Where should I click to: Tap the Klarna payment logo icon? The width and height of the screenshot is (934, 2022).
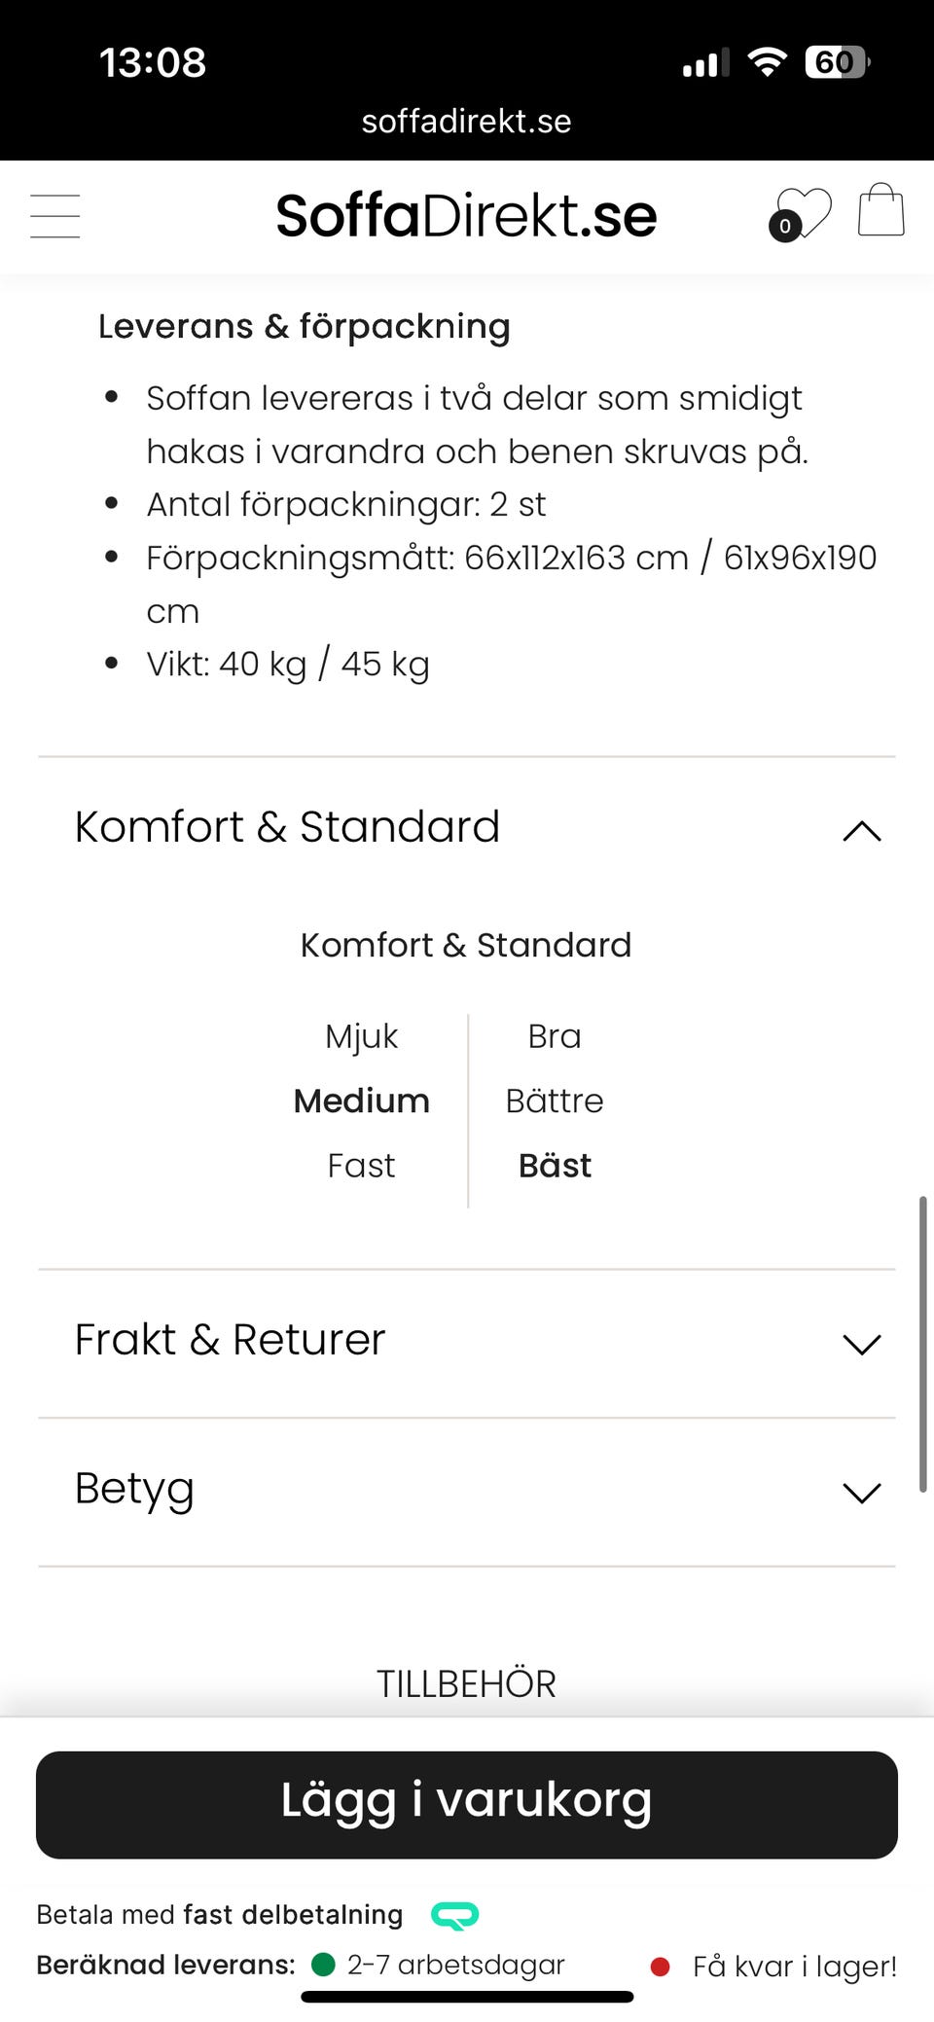tap(454, 1915)
